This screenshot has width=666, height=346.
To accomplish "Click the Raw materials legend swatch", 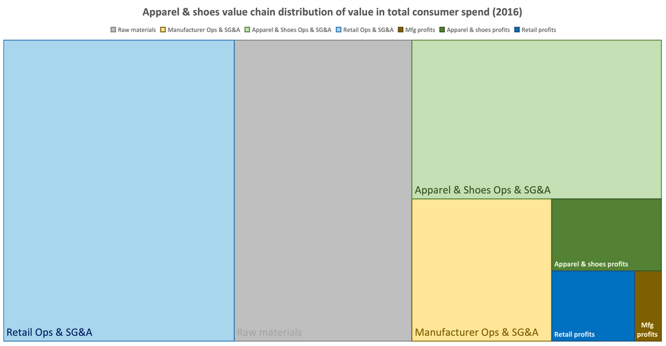I will pyautogui.click(x=113, y=30).
